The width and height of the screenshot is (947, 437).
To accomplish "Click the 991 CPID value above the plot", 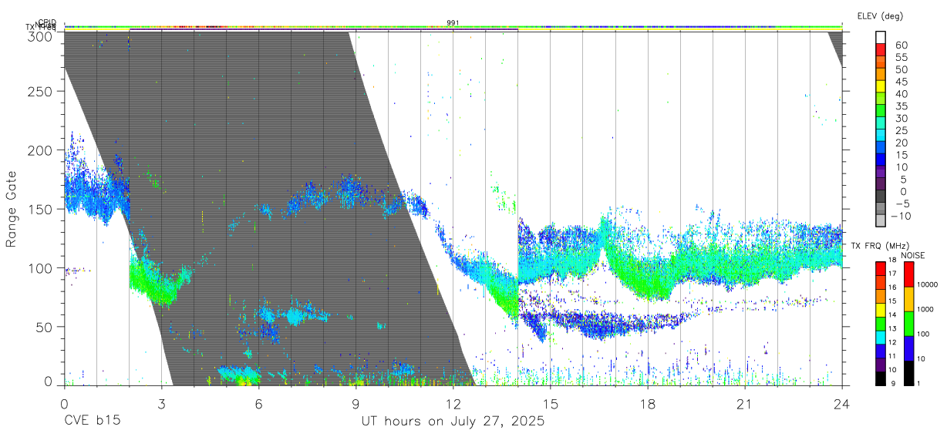I will coord(453,23).
